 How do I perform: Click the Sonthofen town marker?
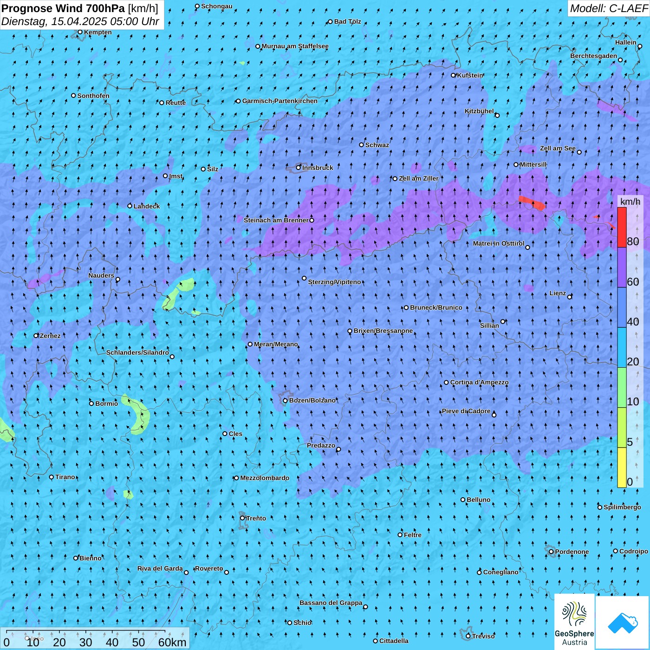pyautogui.click(x=73, y=96)
